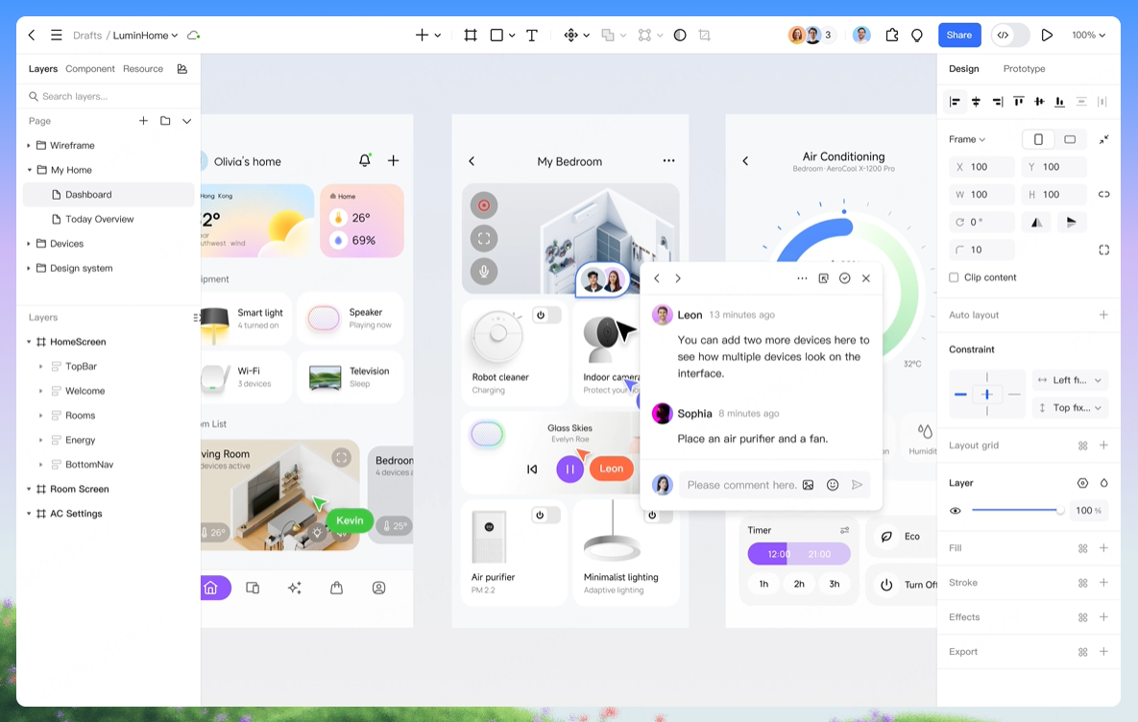
Task: Click the align left icon
Action: coord(956,102)
